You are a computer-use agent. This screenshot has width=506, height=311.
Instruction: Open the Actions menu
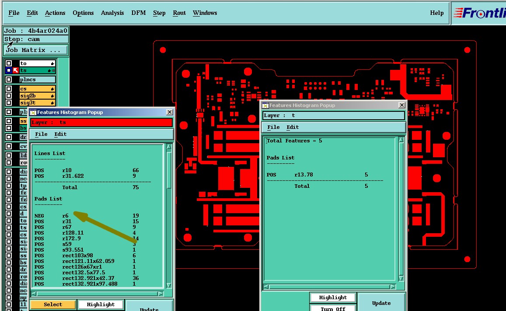(x=55, y=13)
